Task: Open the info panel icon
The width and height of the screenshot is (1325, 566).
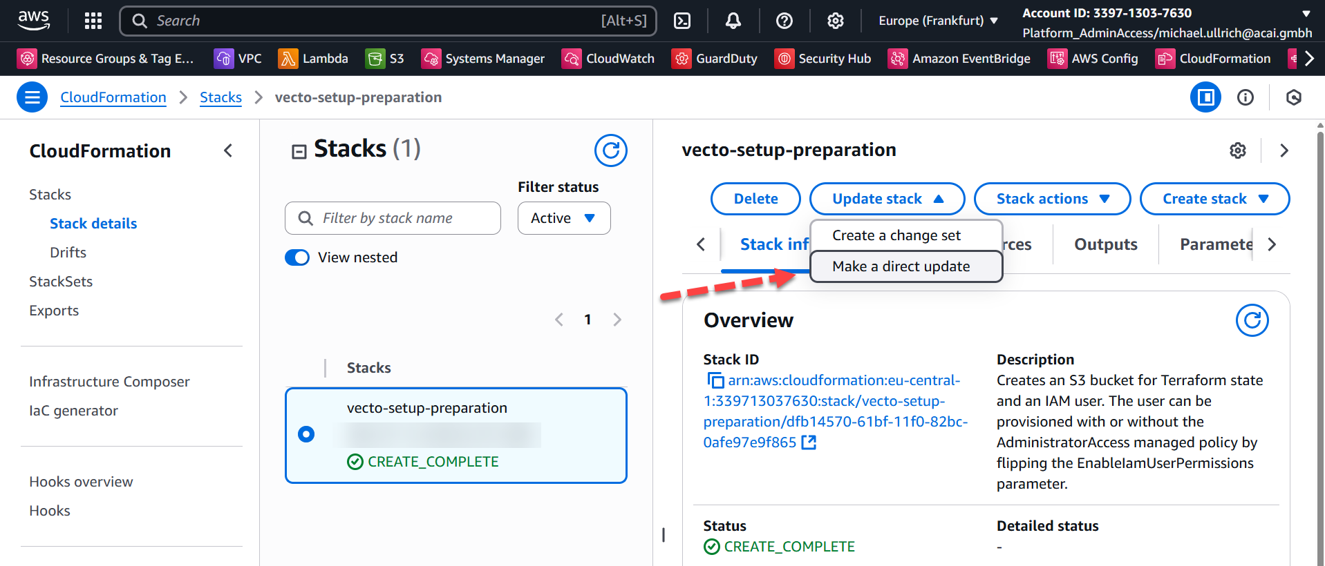Action: 1246,97
